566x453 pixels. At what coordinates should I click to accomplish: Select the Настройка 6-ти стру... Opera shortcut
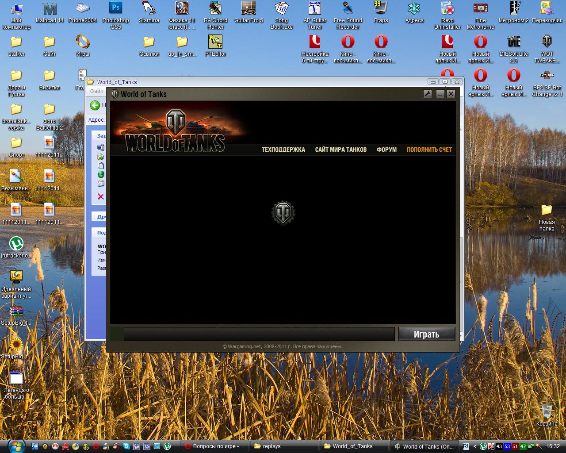point(315,50)
